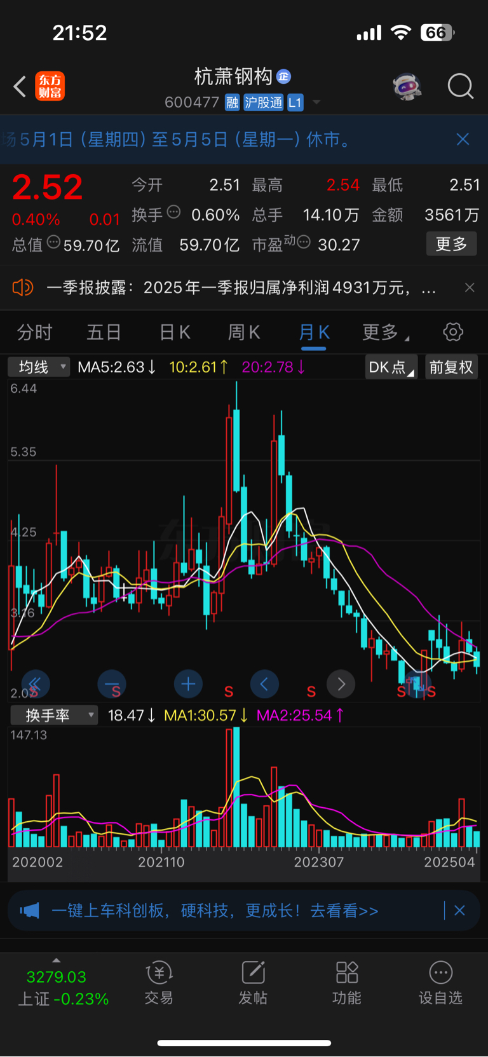The image size is (488, 1057).
Task: Tap the 杭萧钢构 stock title
Action: pos(233,77)
